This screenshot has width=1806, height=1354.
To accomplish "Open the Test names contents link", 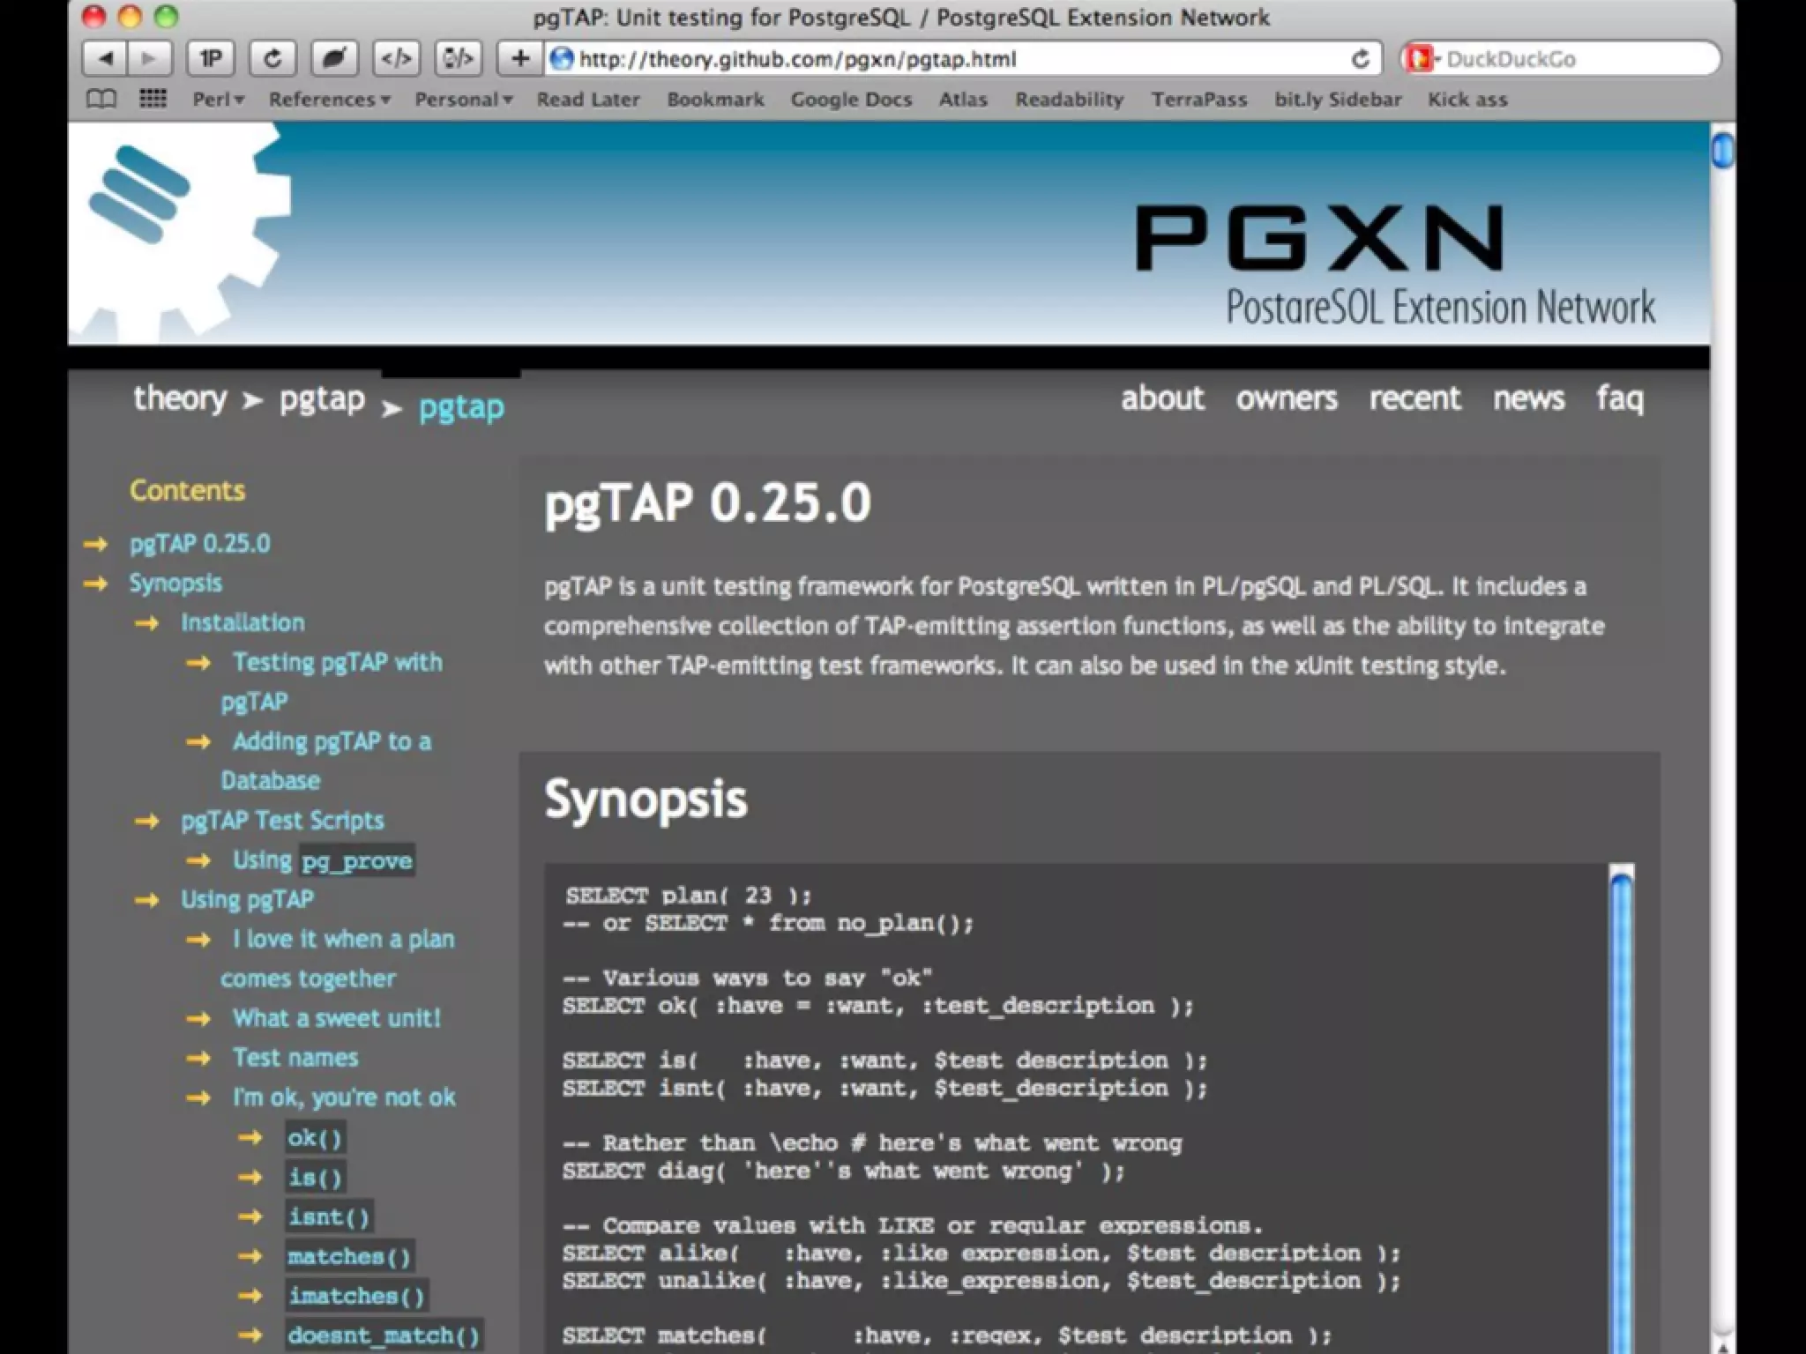I will (x=295, y=1058).
